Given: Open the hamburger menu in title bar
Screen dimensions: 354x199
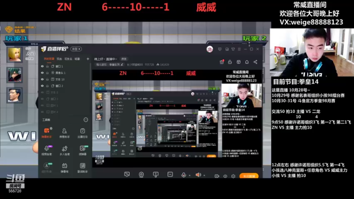Looking at the screenshot, I should 239,49.
